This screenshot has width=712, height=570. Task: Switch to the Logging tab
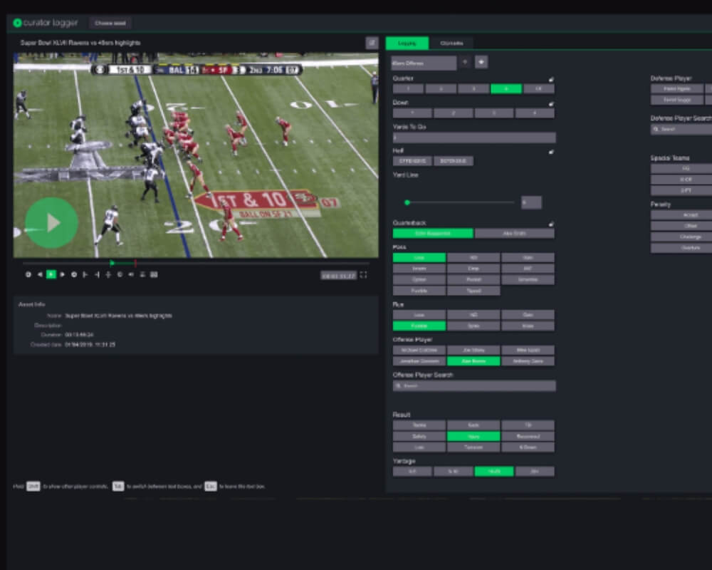tap(407, 43)
